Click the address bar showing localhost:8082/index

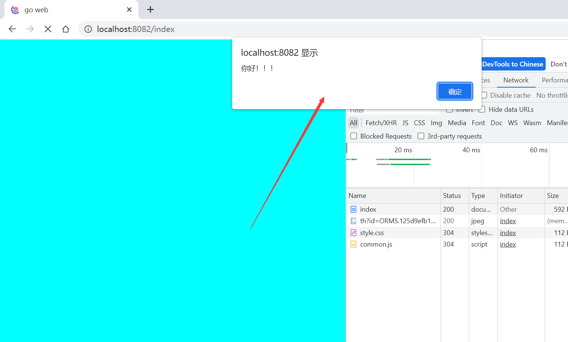point(323,29)
